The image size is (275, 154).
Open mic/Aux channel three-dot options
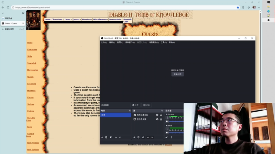(167, 118)
